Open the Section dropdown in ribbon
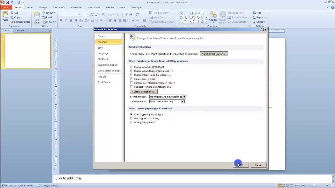This screenshot has width=335, height=188. [x=49, y=22]
